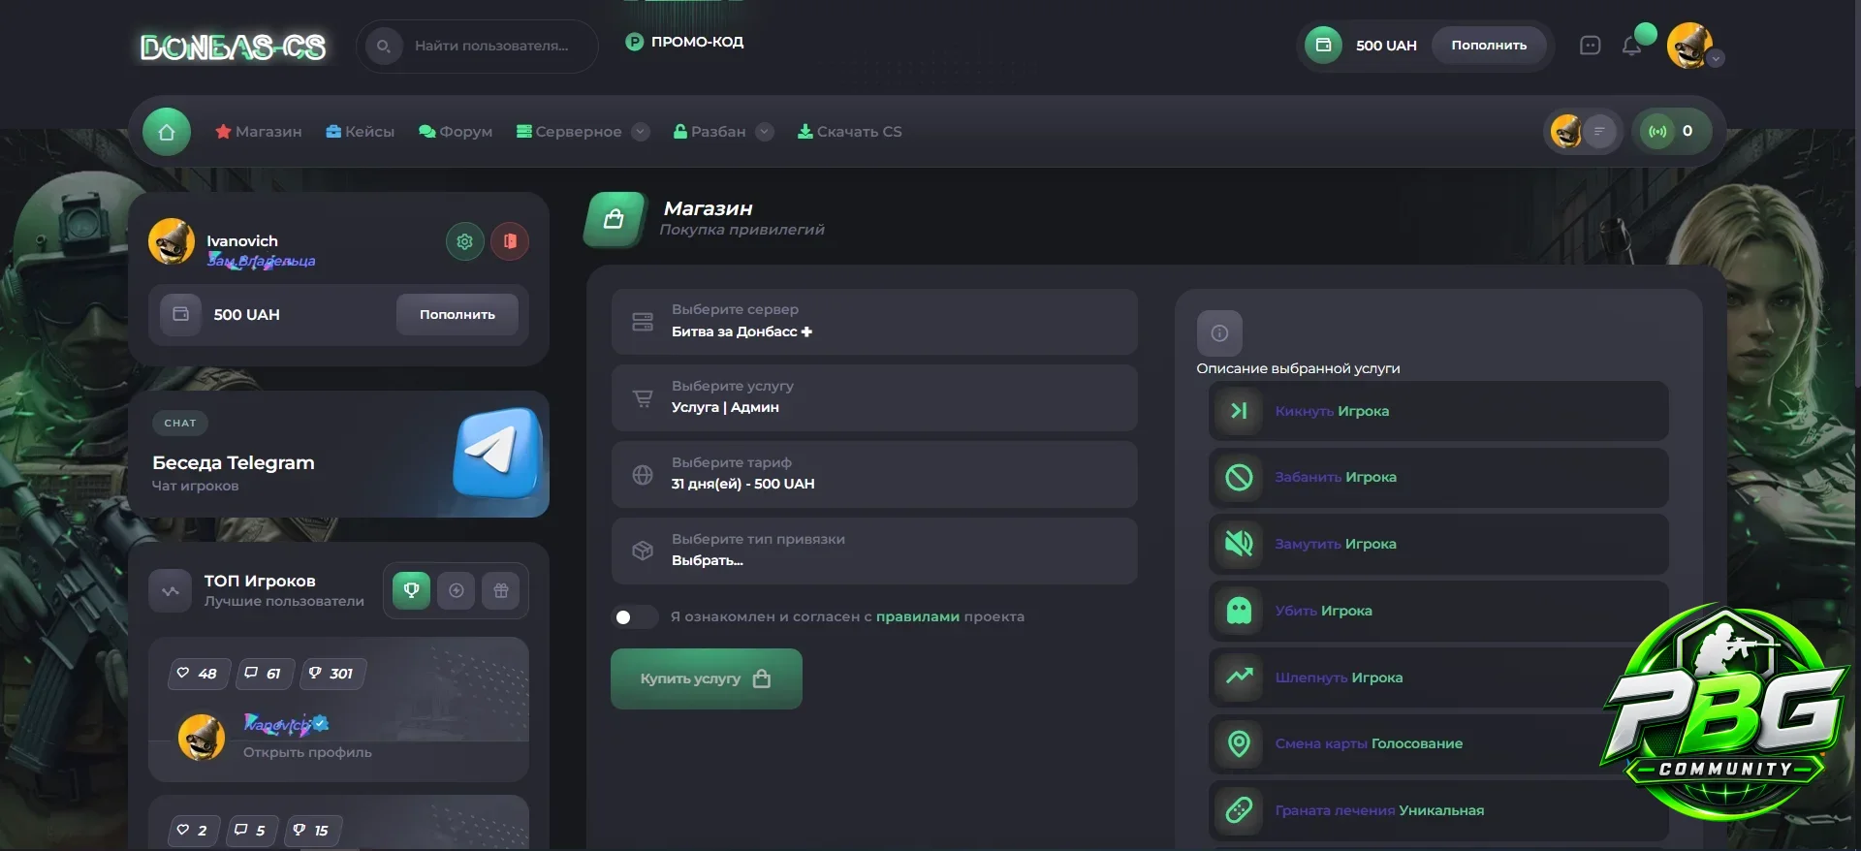Go to the home page via house icon
Viewport: 1861px width, 851px height.
click(167, 132)
